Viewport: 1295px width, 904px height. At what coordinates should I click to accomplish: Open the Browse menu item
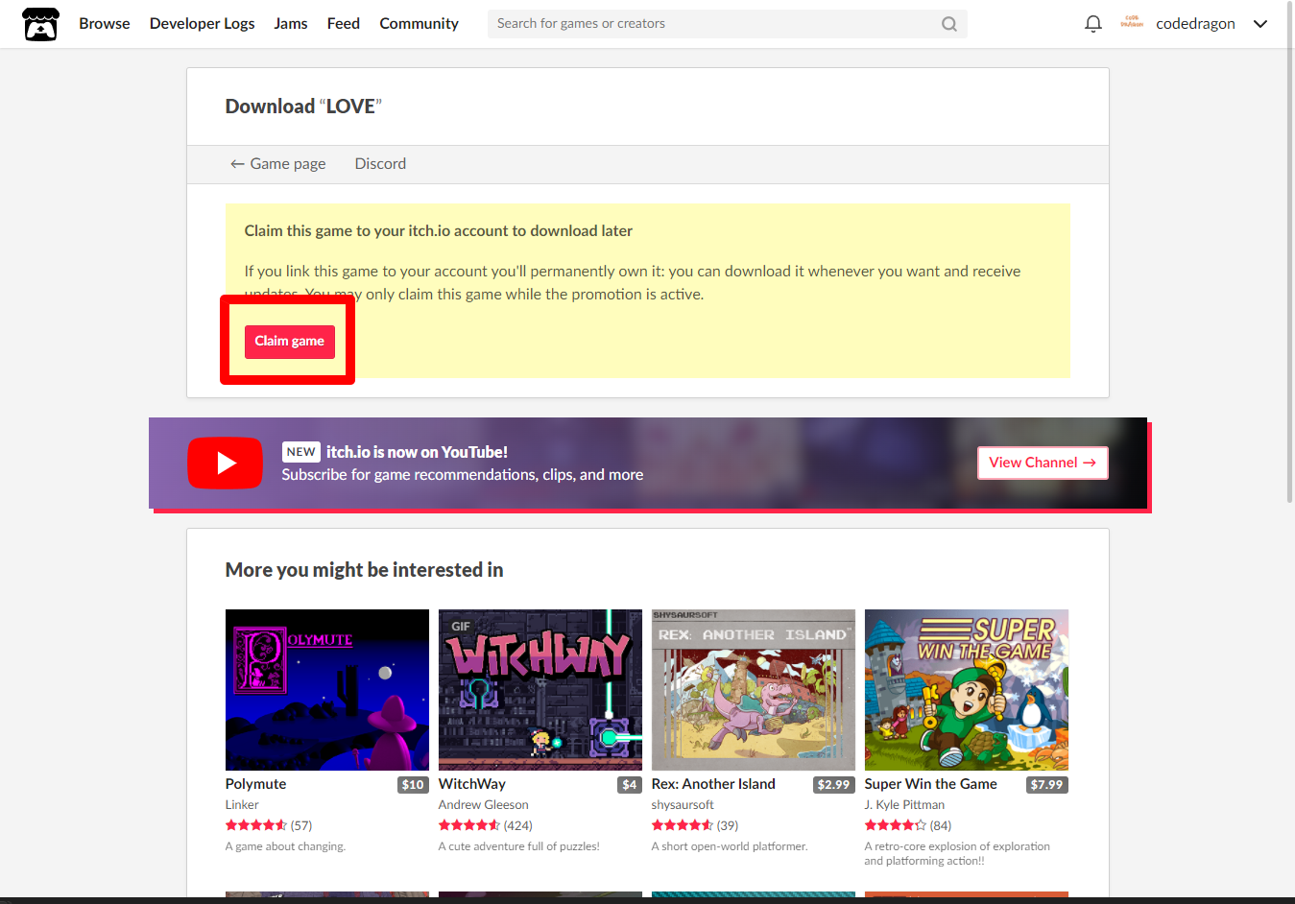pos(105,24)
